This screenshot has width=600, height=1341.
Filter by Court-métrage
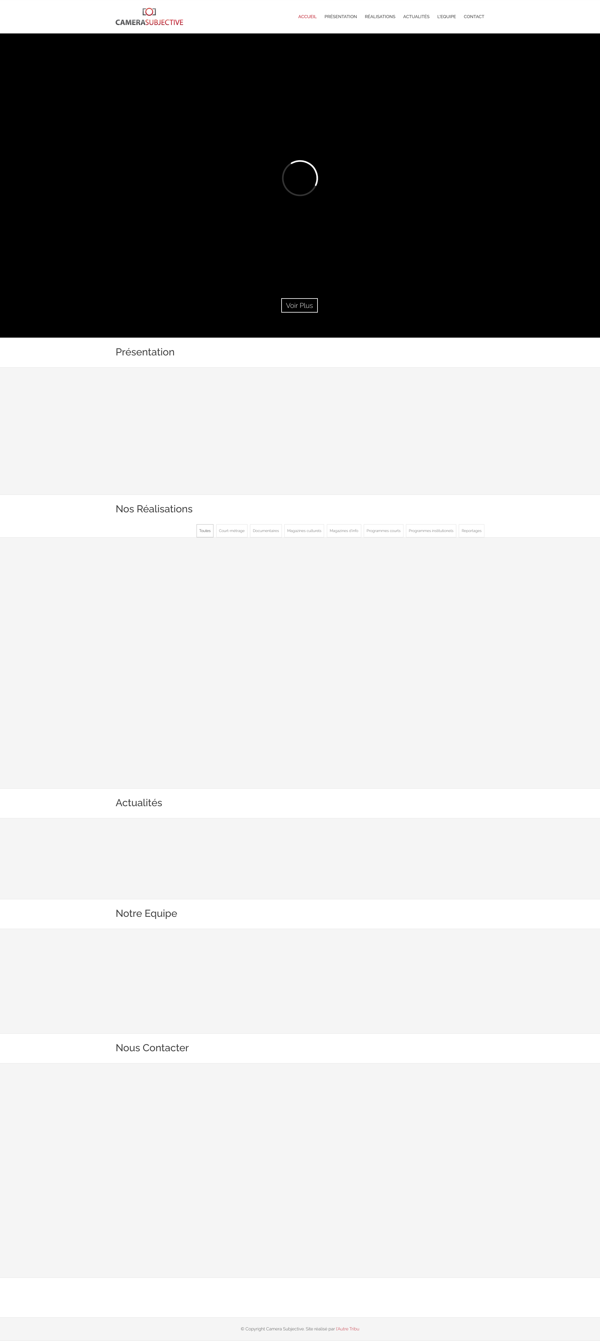[x=232, y=530]
